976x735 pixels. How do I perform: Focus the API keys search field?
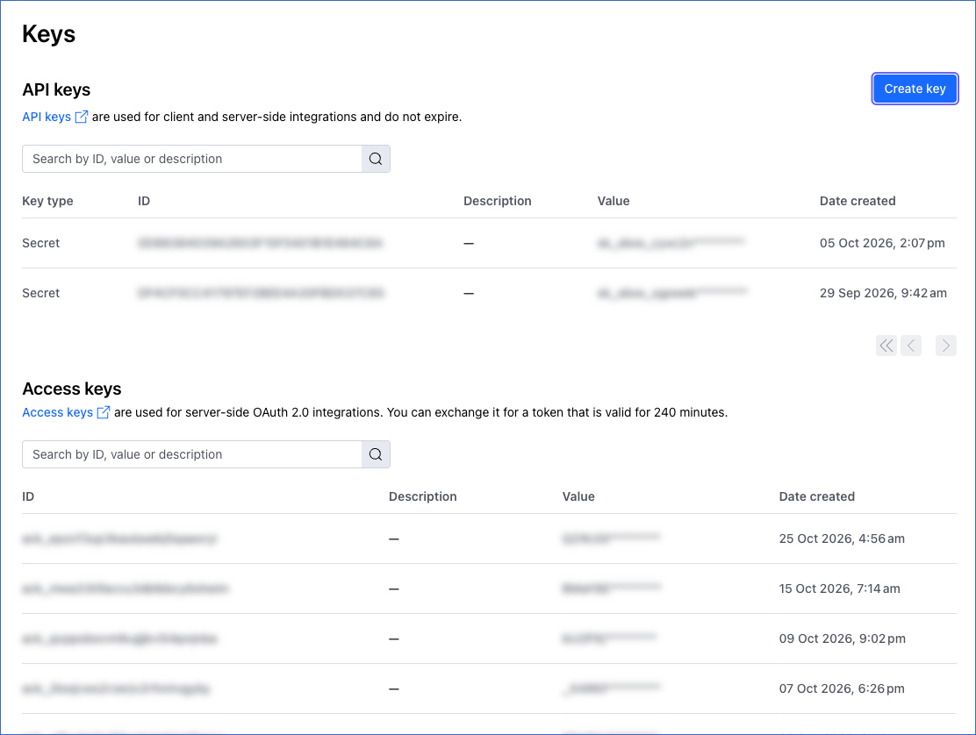(x=191, y=159)
